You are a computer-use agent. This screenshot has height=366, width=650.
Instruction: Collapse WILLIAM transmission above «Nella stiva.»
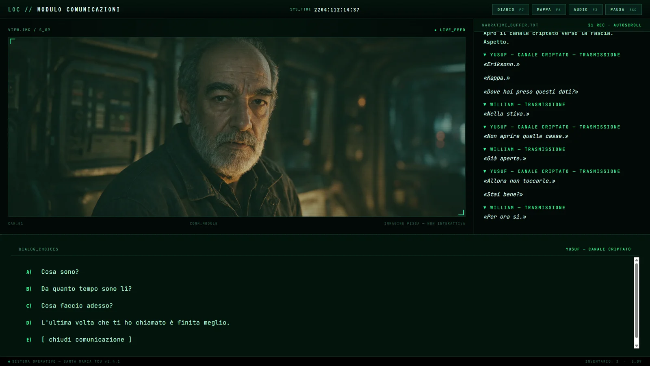pos(485,105)
